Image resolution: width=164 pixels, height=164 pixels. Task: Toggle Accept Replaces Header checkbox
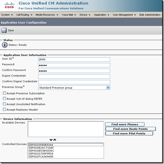(x=4, y=109)
